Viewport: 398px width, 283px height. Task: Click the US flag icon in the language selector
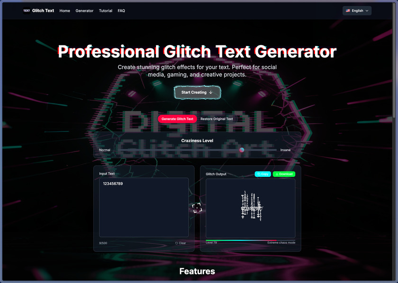[x=348, y=11]
